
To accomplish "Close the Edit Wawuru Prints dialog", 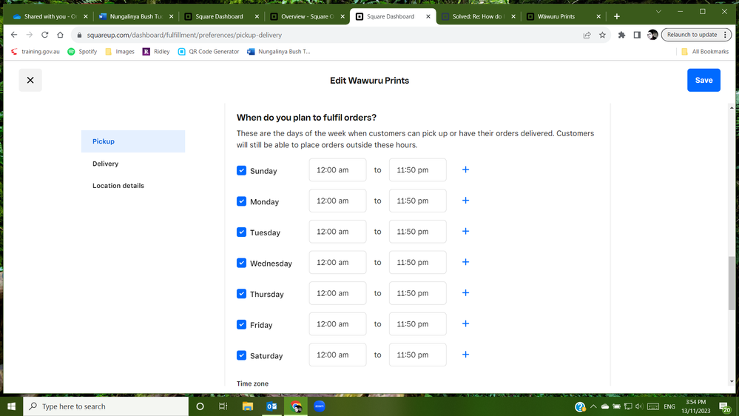I will [30, 80].
